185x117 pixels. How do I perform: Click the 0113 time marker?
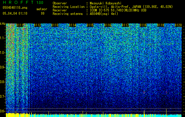click(55, 25)
